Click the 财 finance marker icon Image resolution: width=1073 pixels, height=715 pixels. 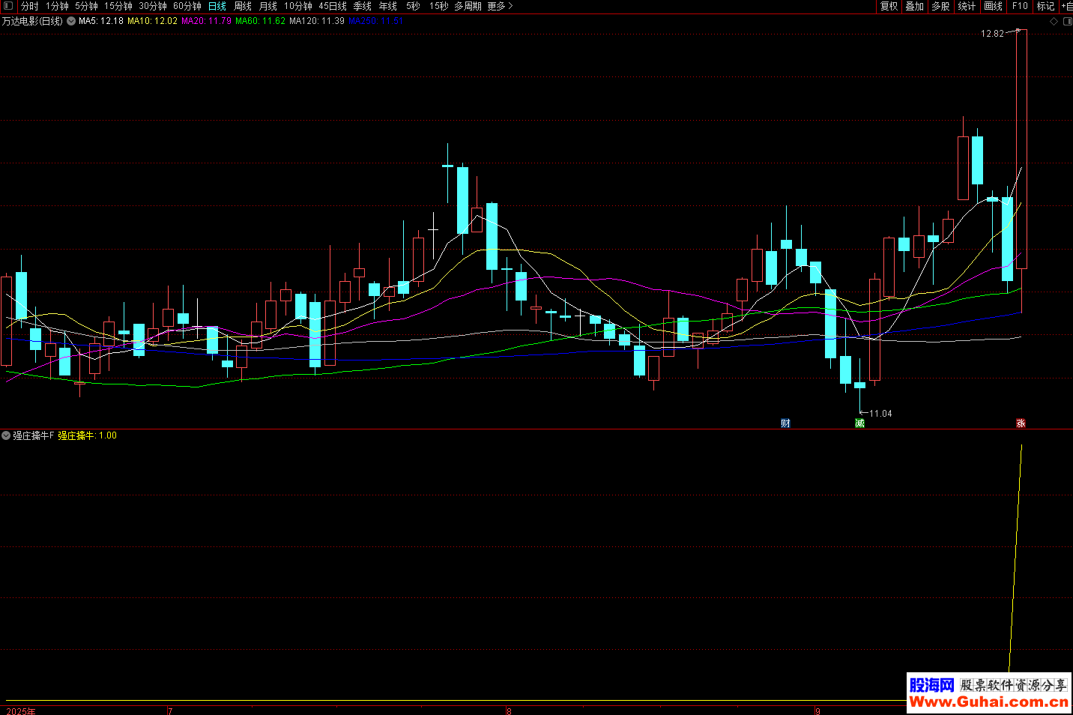coord(785,423)
